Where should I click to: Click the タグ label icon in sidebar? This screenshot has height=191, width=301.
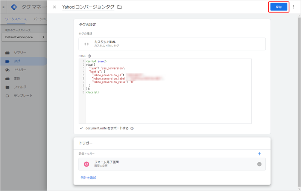tap(7, 62)
